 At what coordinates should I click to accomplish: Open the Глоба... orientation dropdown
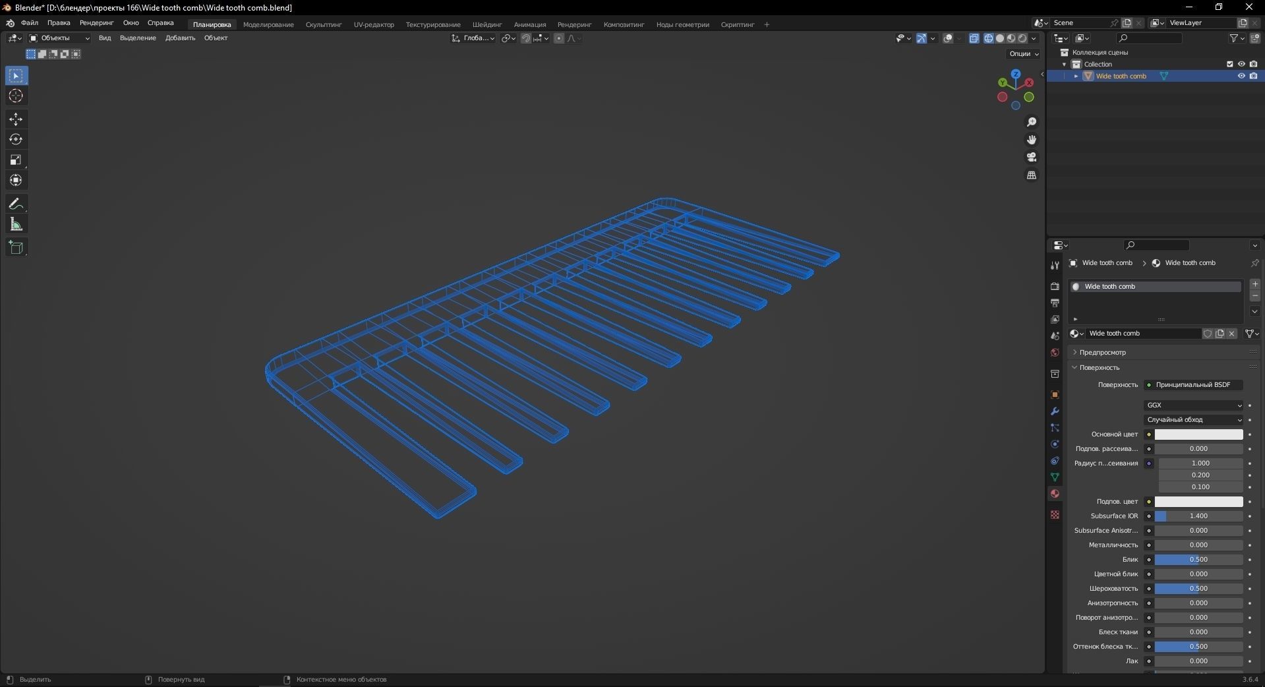point(473,38)
